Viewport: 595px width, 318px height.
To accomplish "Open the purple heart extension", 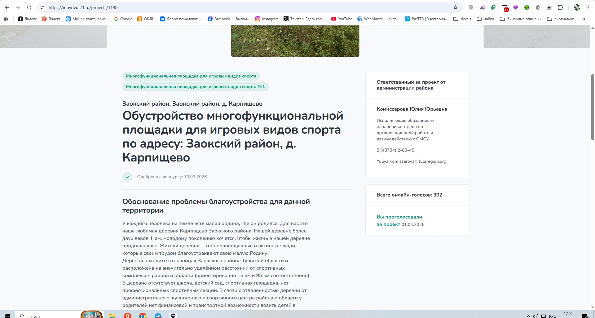I will coord(516,7).
